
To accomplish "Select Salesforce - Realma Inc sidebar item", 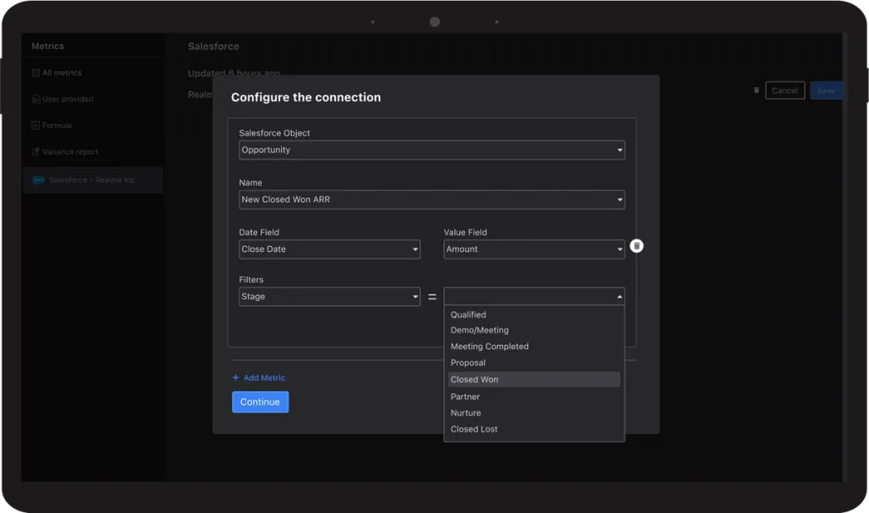I will [93, 180].
